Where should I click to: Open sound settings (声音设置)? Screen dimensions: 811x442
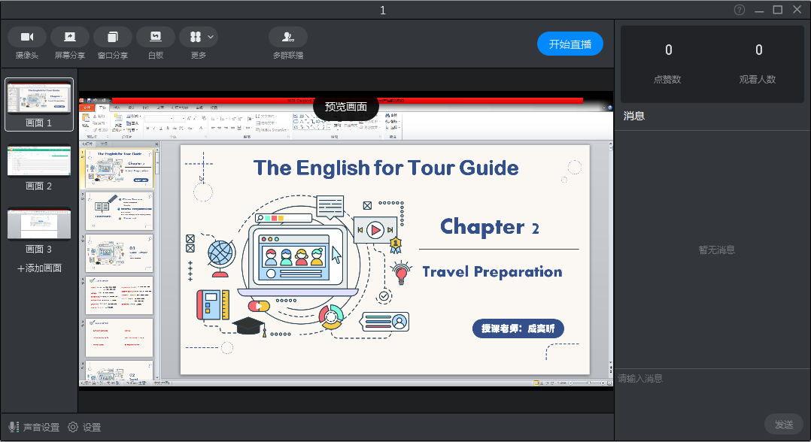coord(34,427)
